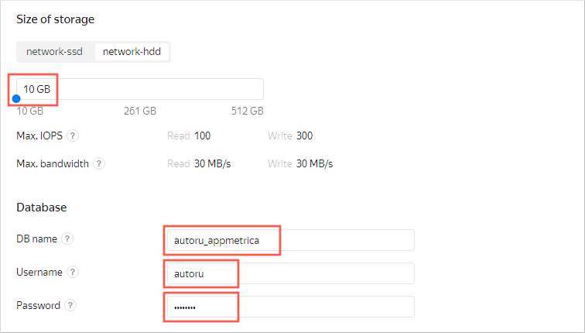Click the help icon next to Max. IOPS
The image size is (585, 333).
coord(73,136)
